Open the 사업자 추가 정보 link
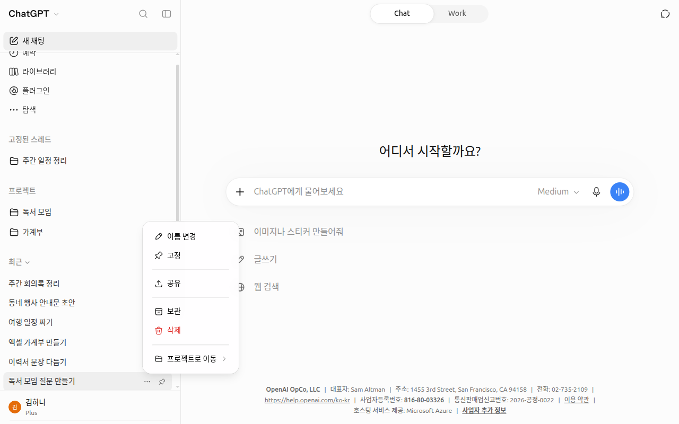Viewport: 679px width, 424px height. (x=484, y=411)
